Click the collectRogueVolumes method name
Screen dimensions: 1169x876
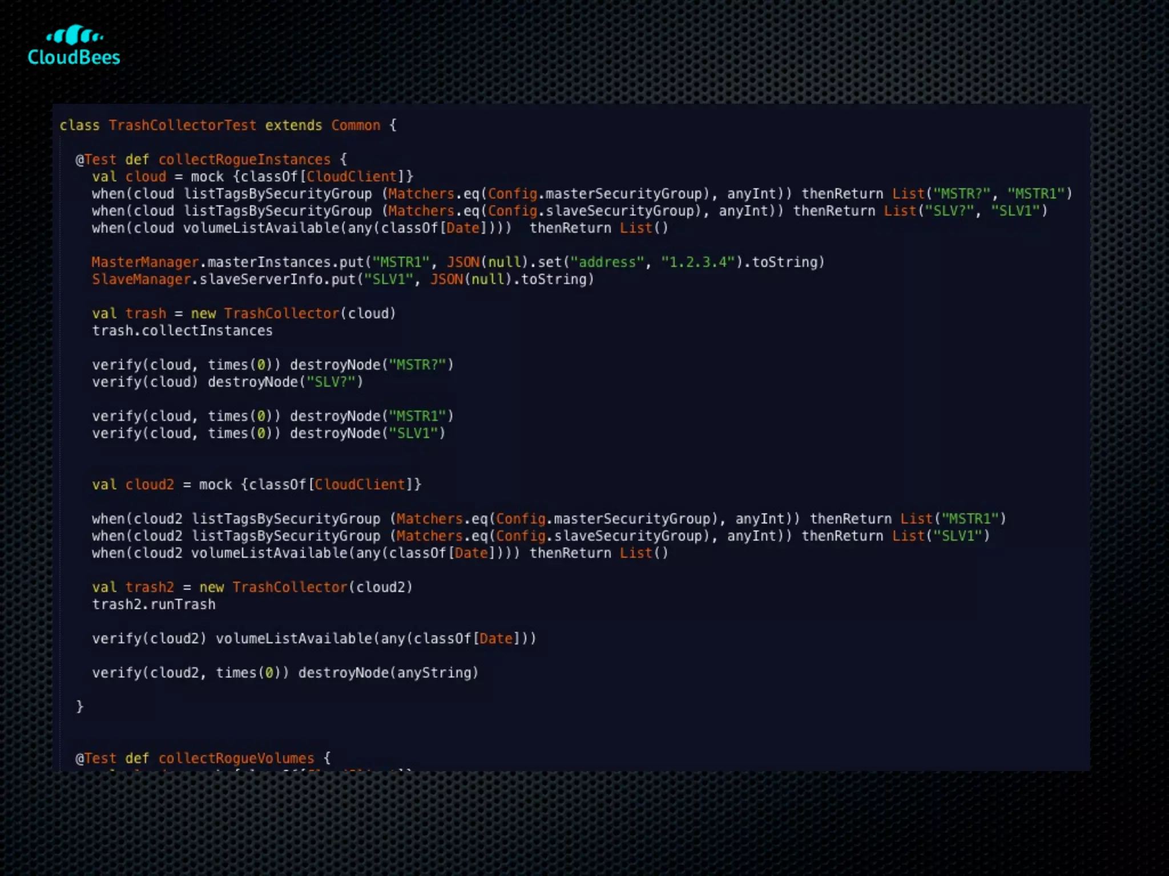236,759
